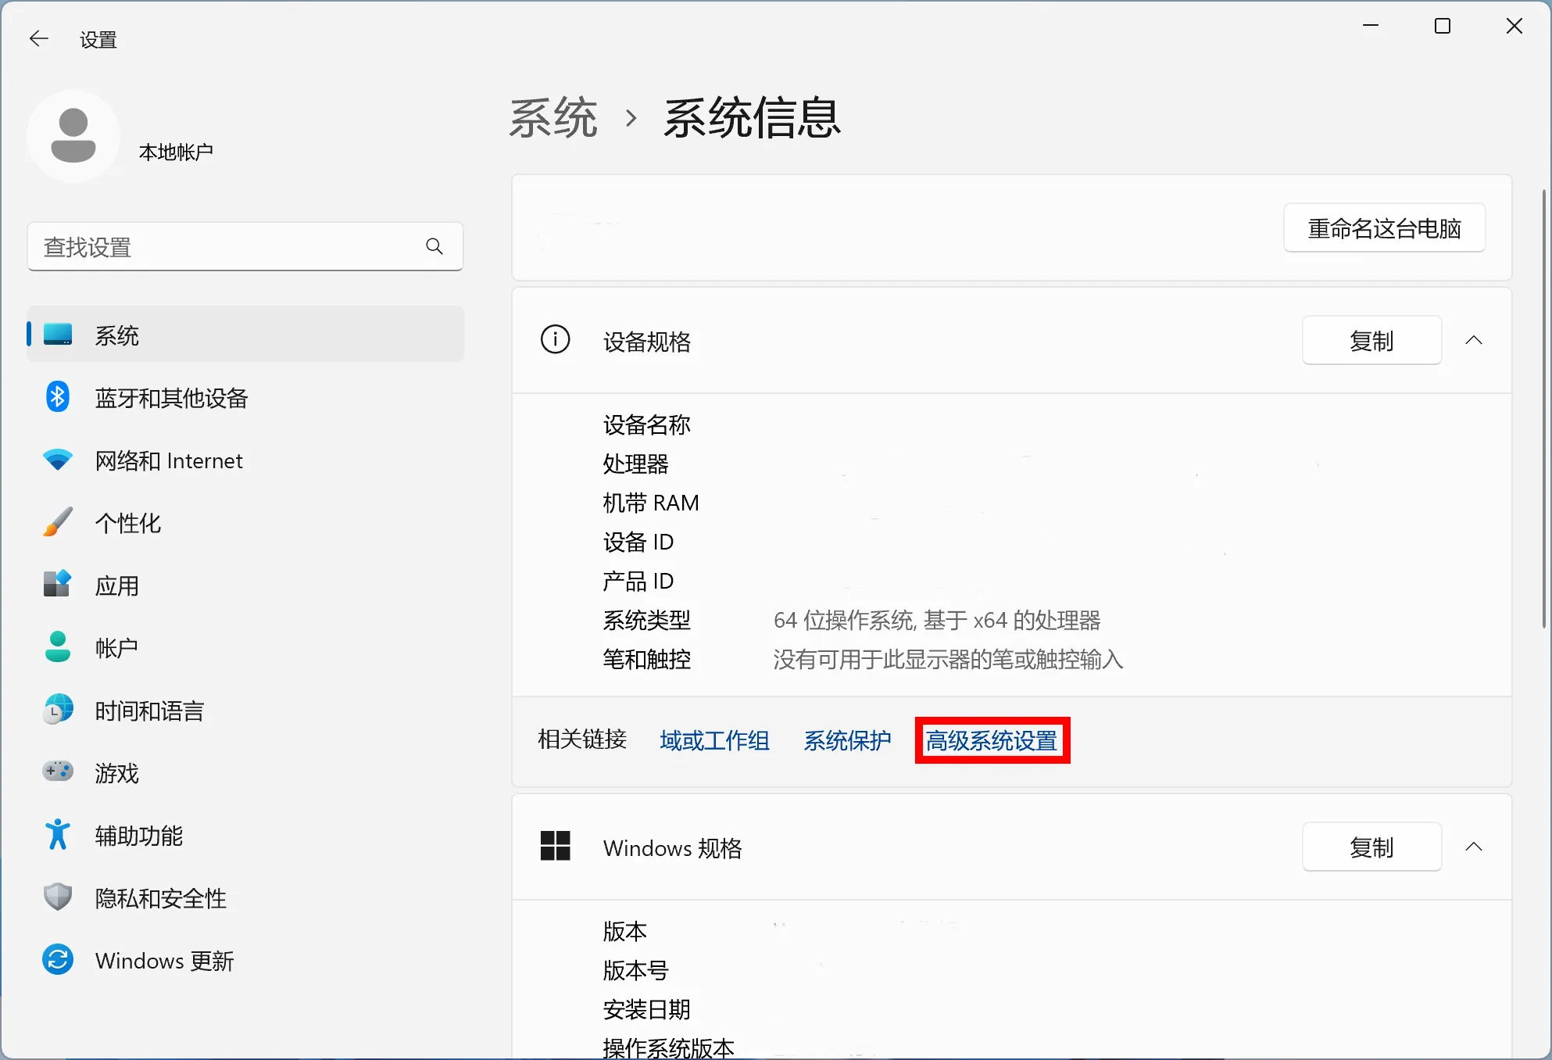Screen dimensions: 1552x1060
Task: Select 应用 in the sidebar
Action: pyautogui.click(x=245, y=586)
